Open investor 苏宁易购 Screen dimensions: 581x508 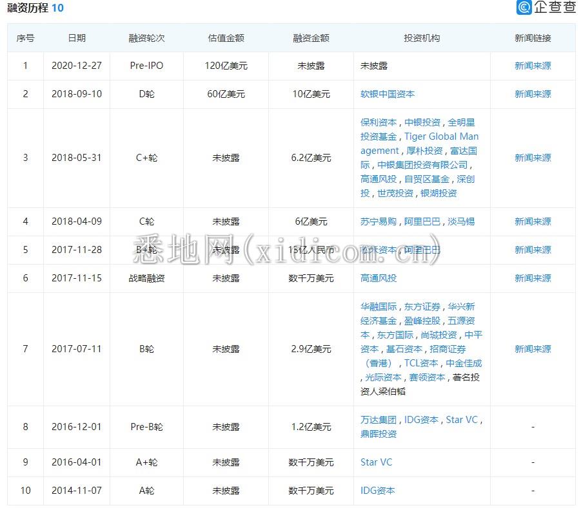pos(379,221)
